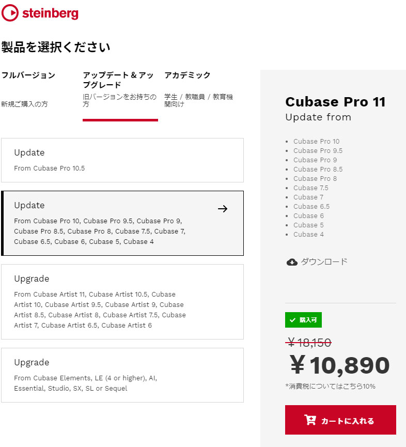406x447 pixels.
Task: Select Upgrade from Cubase Elements, LE, AI
Action: [122, 375]
